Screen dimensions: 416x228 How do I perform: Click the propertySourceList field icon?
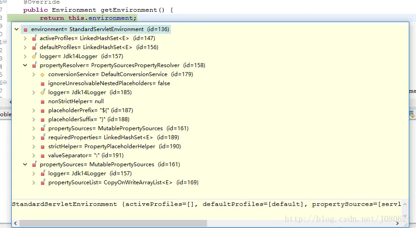(x=43, y=182)
